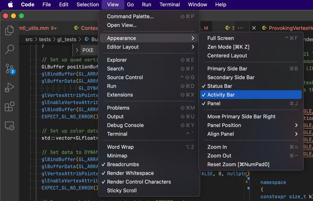Select Source Control in the View menu
The width and height of the screenshot is (313, 201).
pyautogui.click(x=149, y=77)
